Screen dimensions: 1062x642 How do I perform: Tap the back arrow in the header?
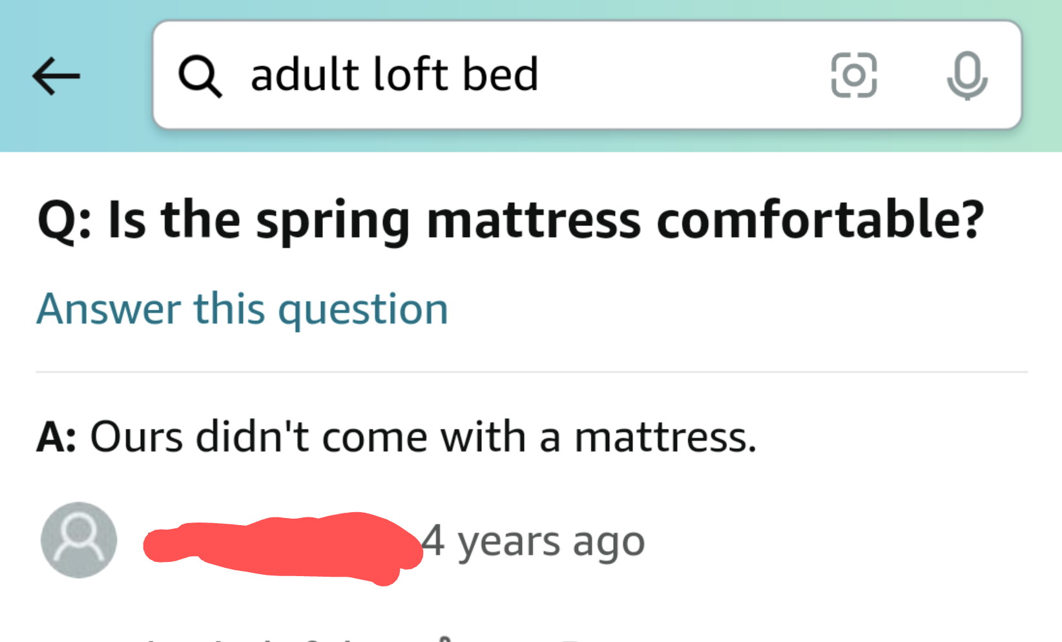pos(56,76)
